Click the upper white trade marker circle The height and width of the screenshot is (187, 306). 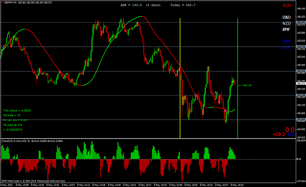click(215, 93)
